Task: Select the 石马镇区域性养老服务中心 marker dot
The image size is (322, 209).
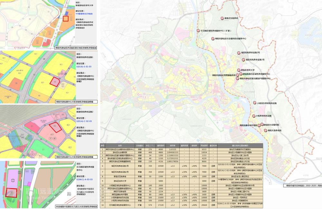Action: pos(198,31)
